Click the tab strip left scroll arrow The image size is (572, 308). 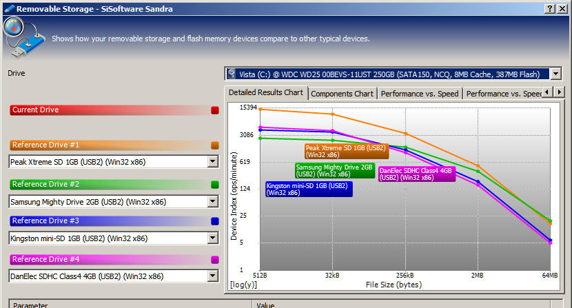coord(547,92)
